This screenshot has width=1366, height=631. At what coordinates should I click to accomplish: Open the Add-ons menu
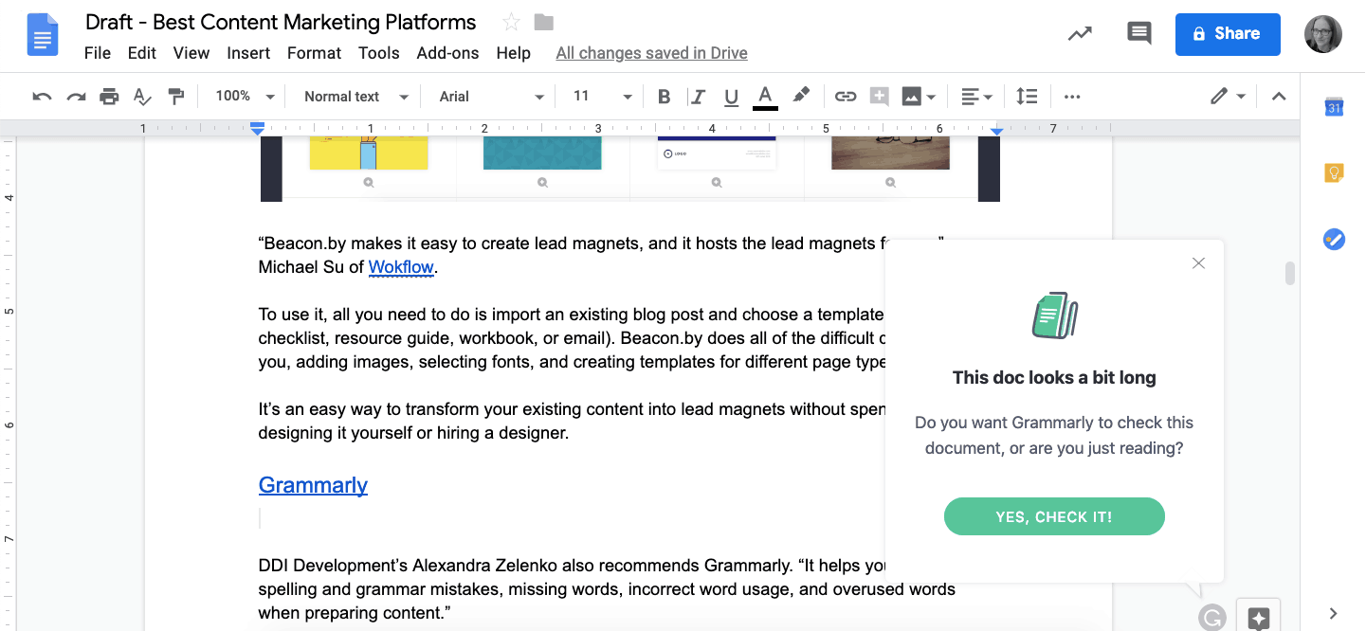[447, 53]
